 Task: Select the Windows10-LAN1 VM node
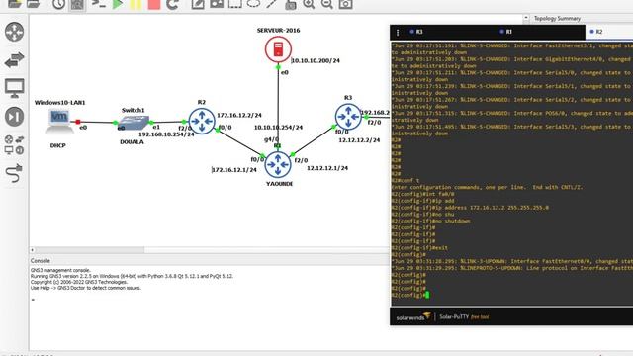tap(59, 122)
